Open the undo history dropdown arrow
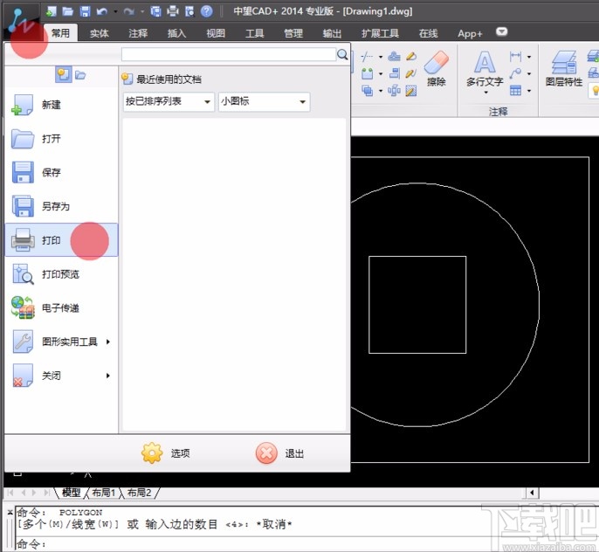This screenshot has height=552, width=599. (x=115, y=12)
